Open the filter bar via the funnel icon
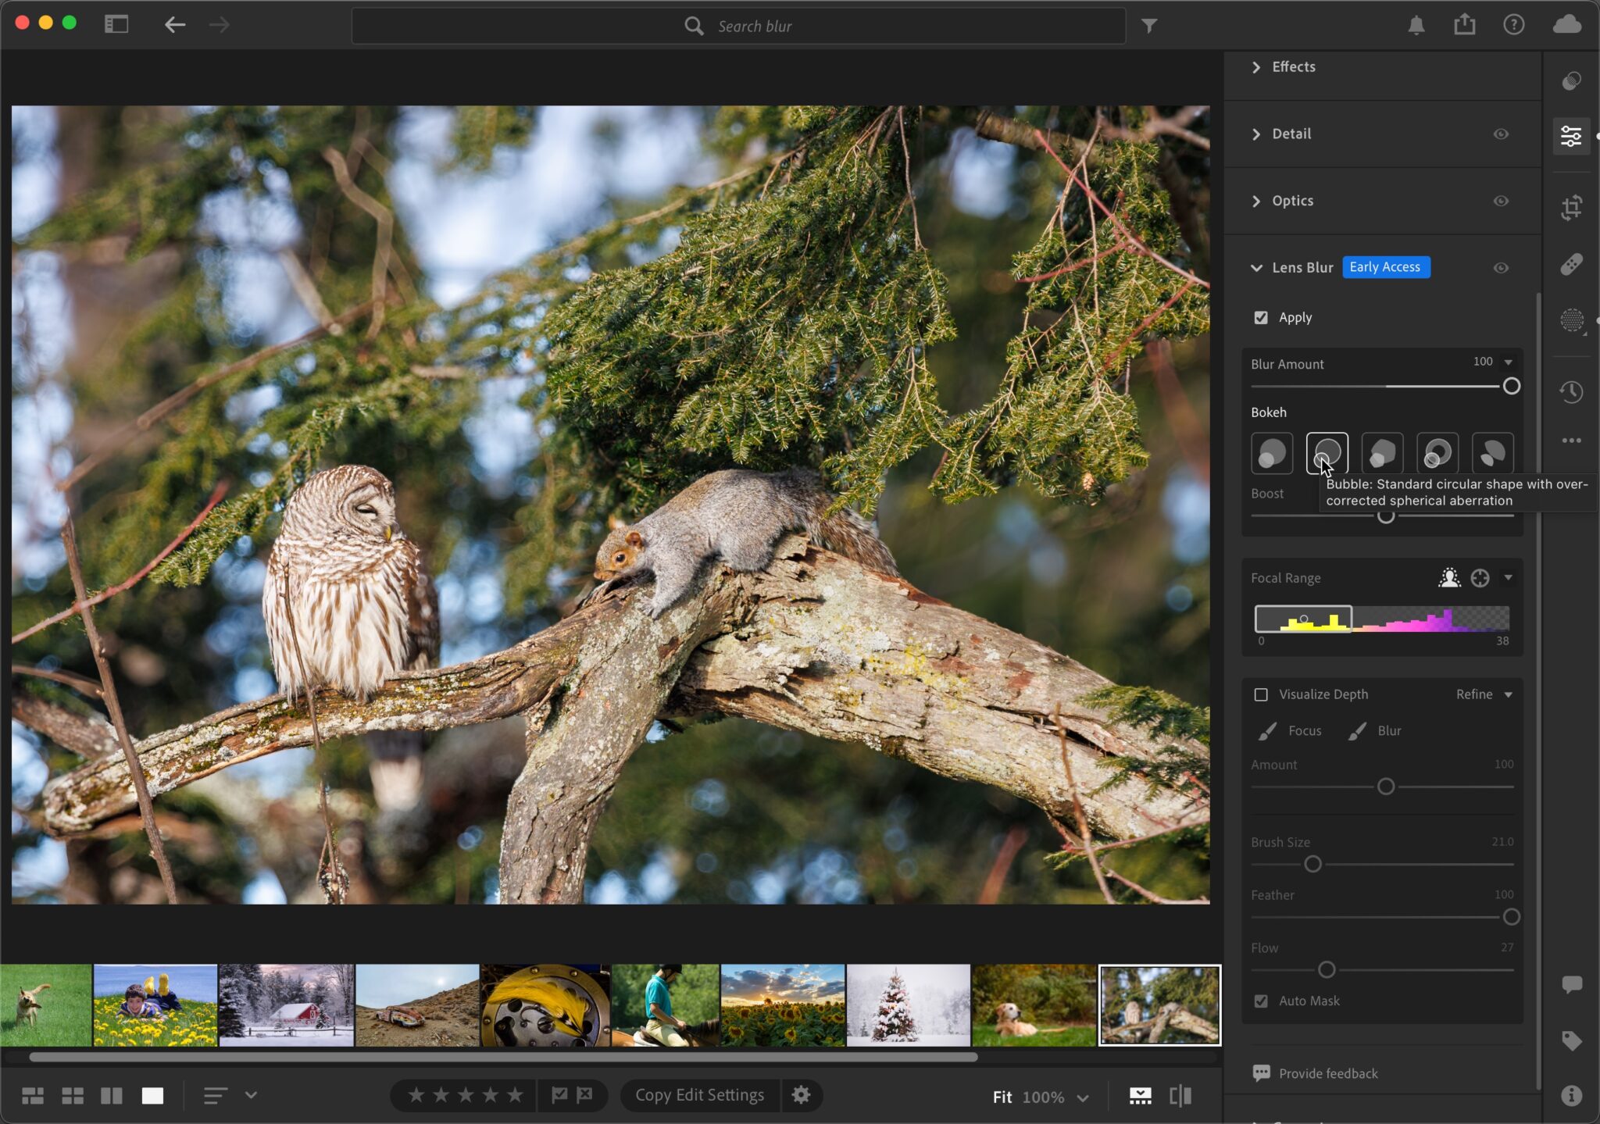The width and height of the screenshot is (1600, 1124). (1149, 25)
